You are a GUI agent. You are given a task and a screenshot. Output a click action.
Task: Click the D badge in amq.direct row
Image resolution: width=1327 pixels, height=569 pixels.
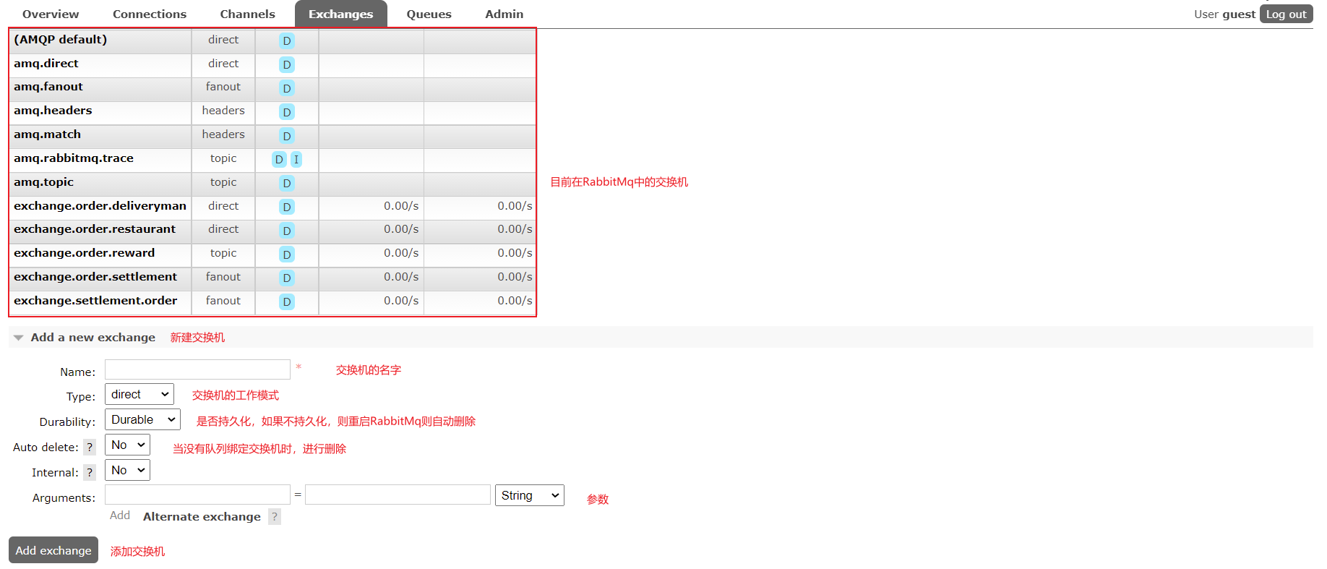(287, 65)
